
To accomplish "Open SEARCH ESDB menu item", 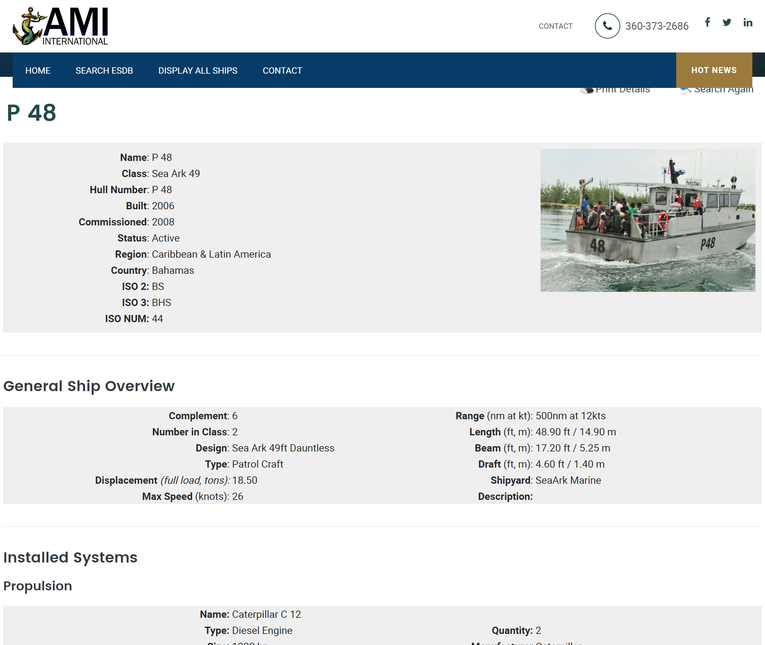I will 104,71.
